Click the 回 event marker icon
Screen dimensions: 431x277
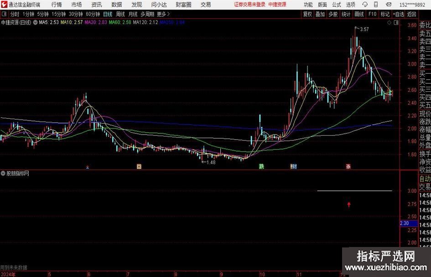click(139, 166)
